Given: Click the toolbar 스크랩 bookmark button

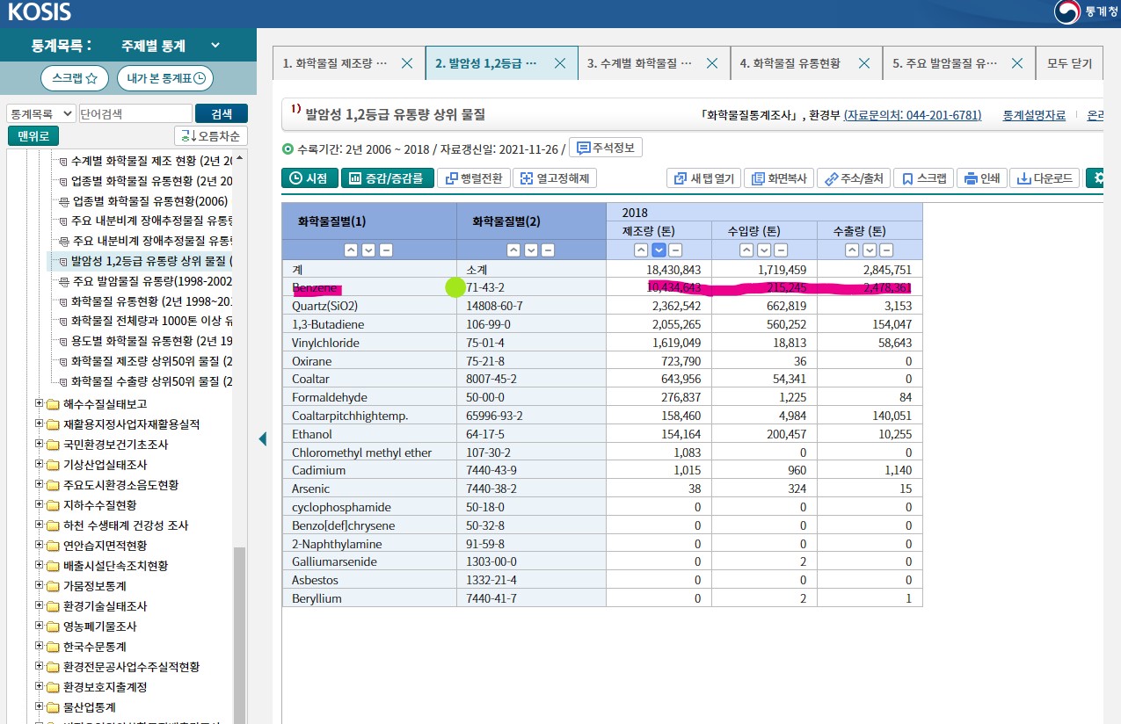Looking at the screenshot, I should [x=923, y=178].
